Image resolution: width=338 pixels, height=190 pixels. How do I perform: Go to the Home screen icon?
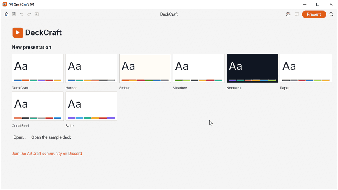(x=7, y=14)
